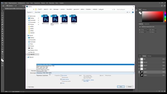Open the Save as type combo box
The image size is (167, 94).
point(85,73)
